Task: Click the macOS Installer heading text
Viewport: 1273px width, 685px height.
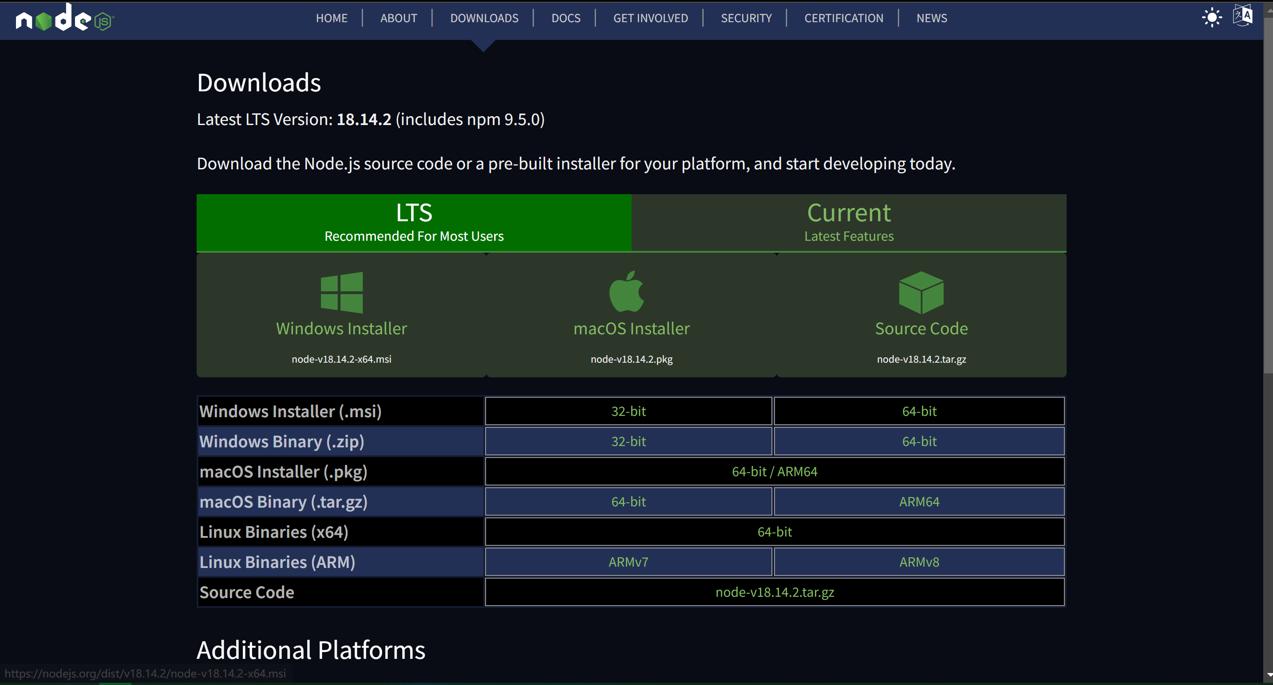Action: pyautogui.click(x=632, y=329)
